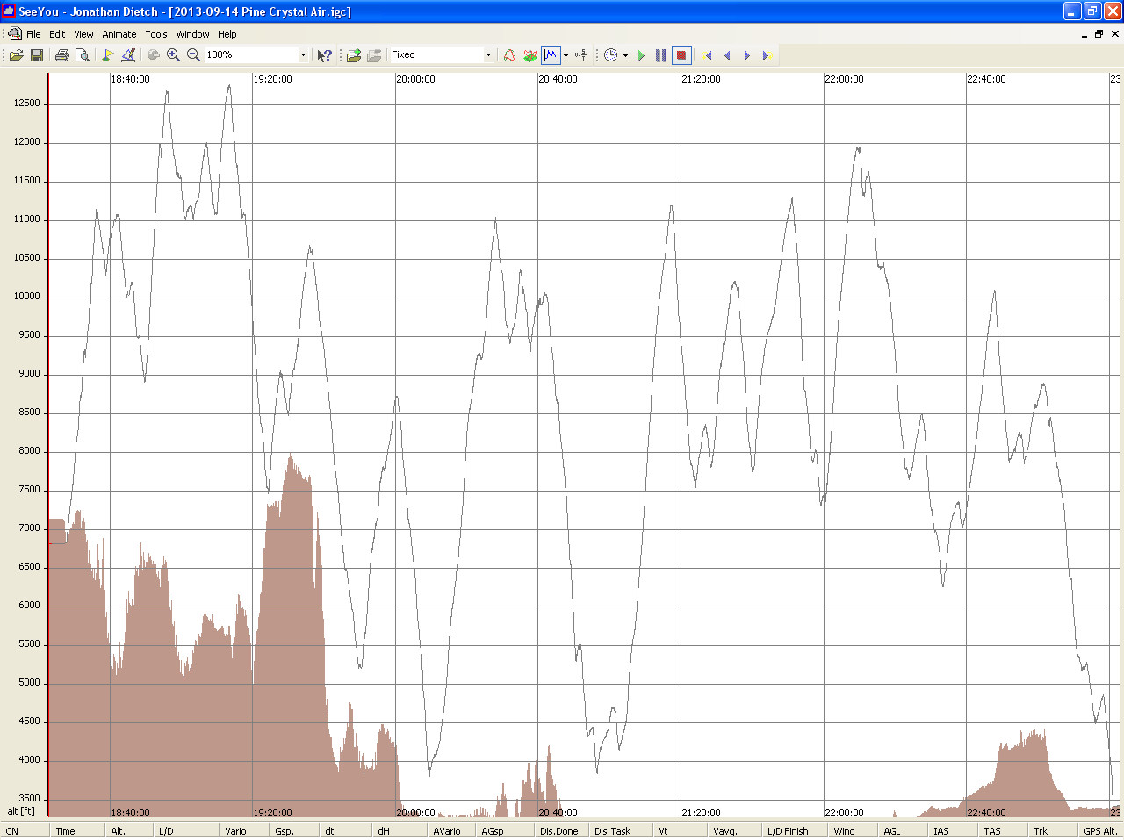Click the Open file folder icon
The width and height of the screenshot is (1124, 840).
click(x=16, y=55)
